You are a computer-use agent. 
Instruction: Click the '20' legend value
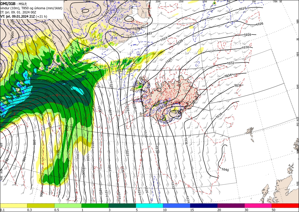(x=219, y=210)
